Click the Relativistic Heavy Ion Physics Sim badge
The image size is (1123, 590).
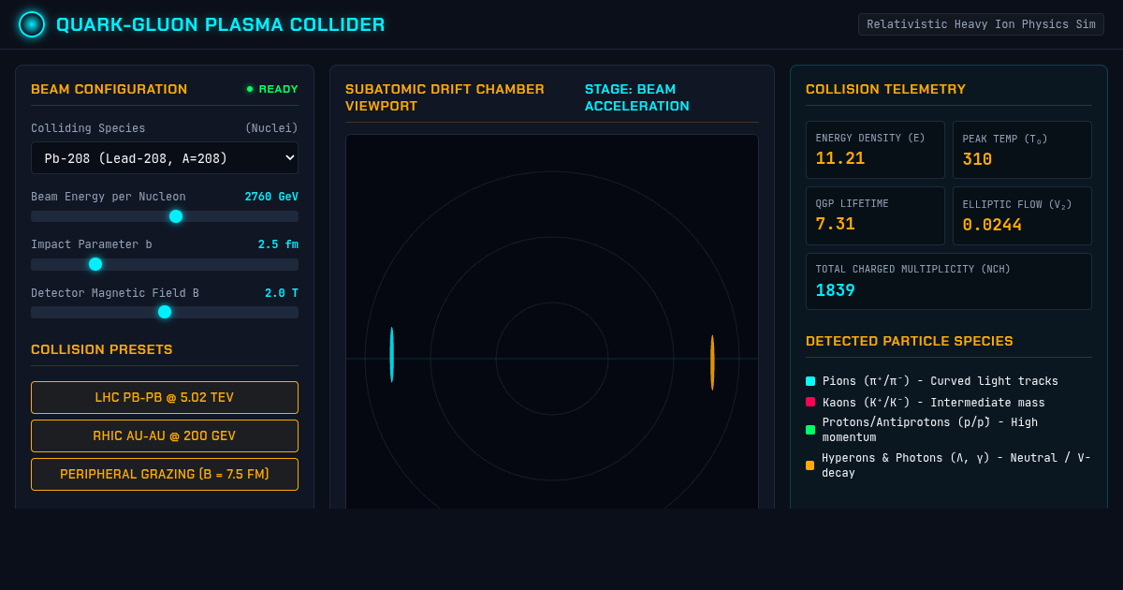click(x=981, y=24)
